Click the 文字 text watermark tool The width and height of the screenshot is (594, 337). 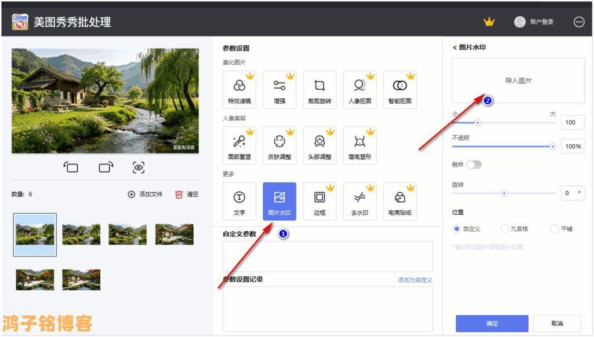[239, 202]
